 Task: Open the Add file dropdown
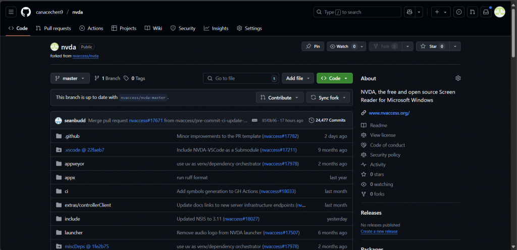(x=298, y=78)
